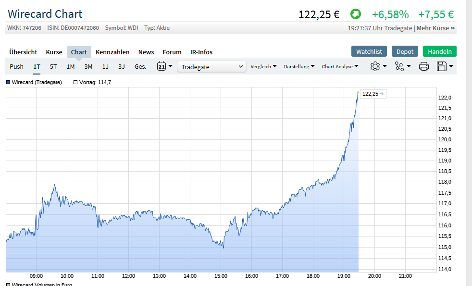Open the Tradegate exchange dropdown
Image resolution: width=472 pixels, height=286 pixels.
pos(211,66)
